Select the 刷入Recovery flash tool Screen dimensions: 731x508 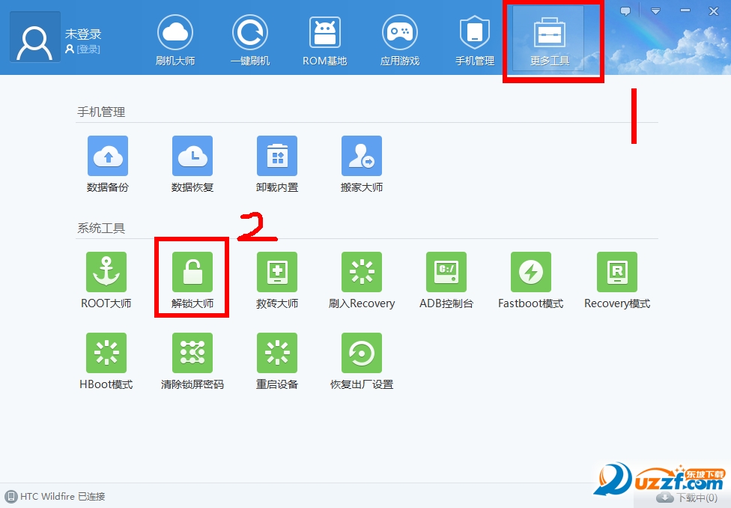click(361, 272)
